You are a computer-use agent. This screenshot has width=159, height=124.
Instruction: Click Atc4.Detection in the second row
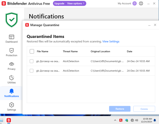pyautogui.click(x=71, y=71)
